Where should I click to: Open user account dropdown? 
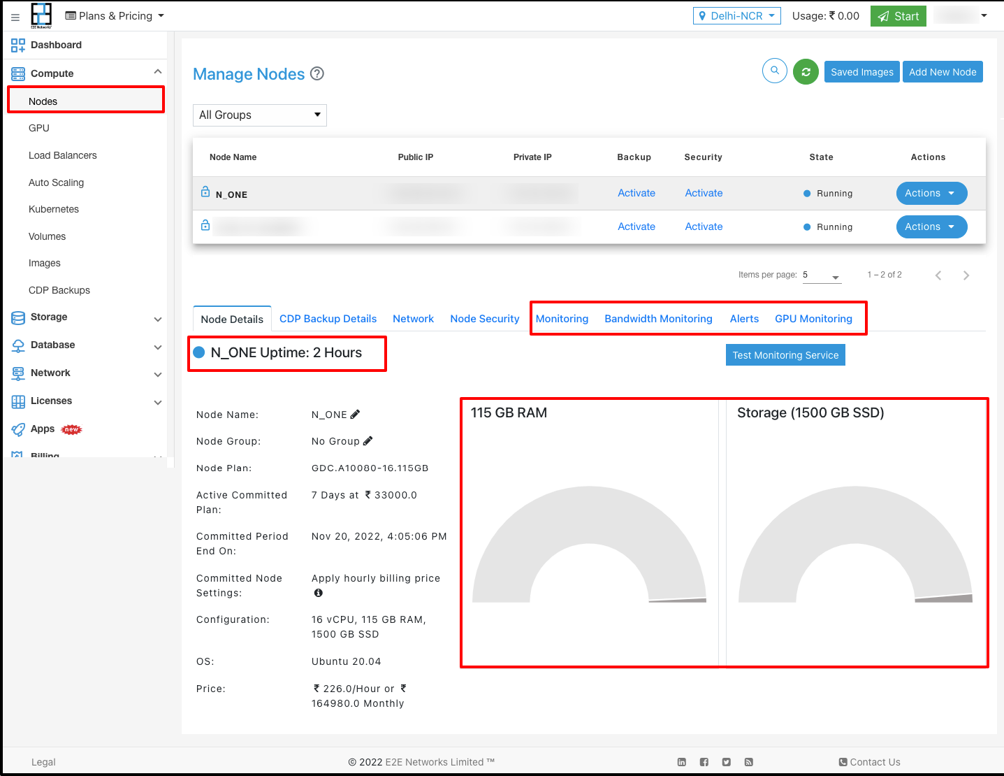tap(961, 15)
